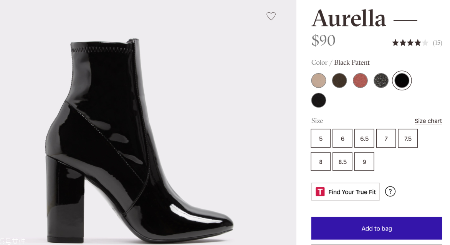Select size 9
Image resolution: width=450 pixels, height=245 pixels.
364,162
